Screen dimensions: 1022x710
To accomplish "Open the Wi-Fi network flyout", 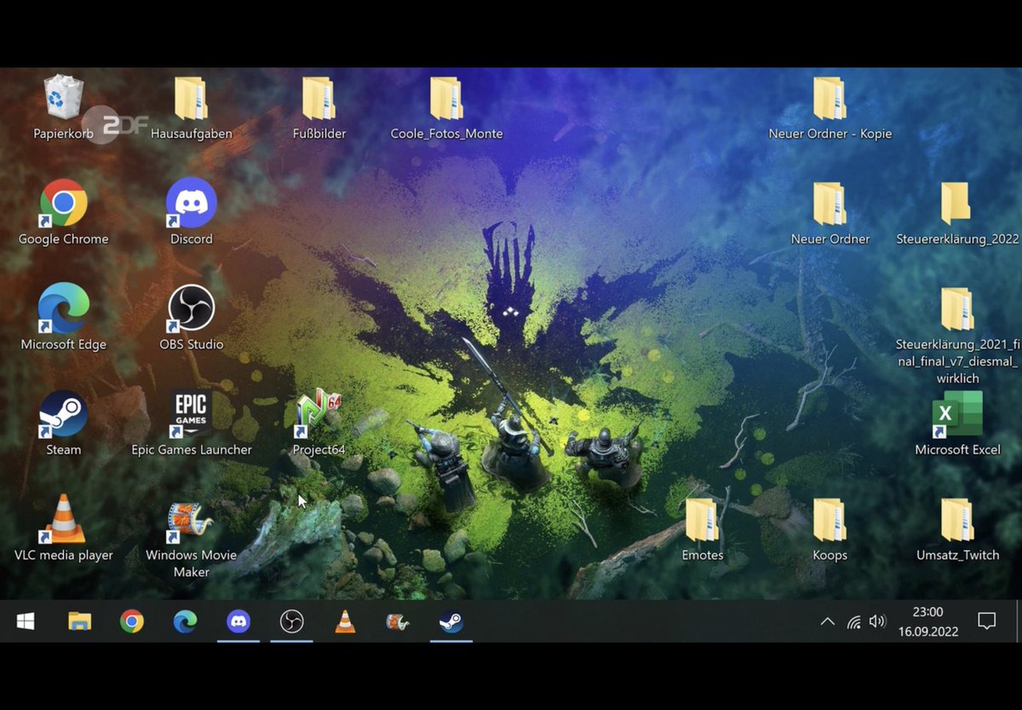I will pos(853,622).
